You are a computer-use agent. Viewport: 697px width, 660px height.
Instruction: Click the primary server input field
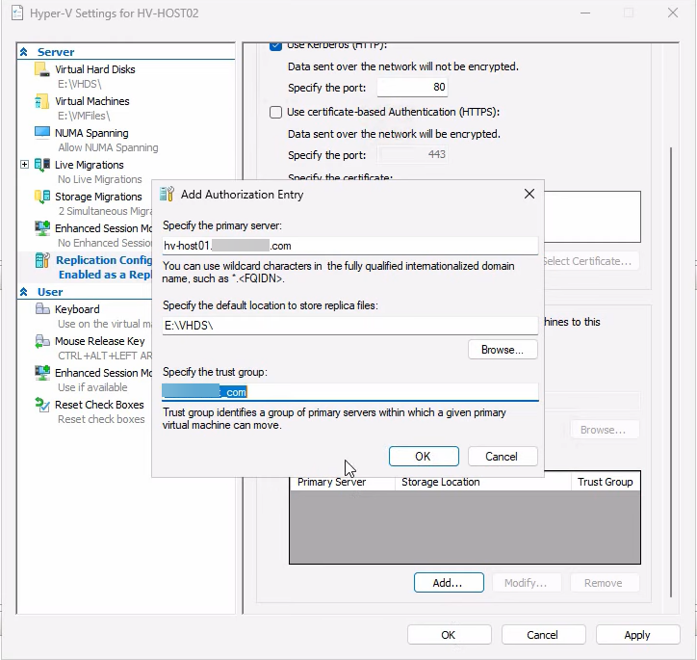(349, 246)
